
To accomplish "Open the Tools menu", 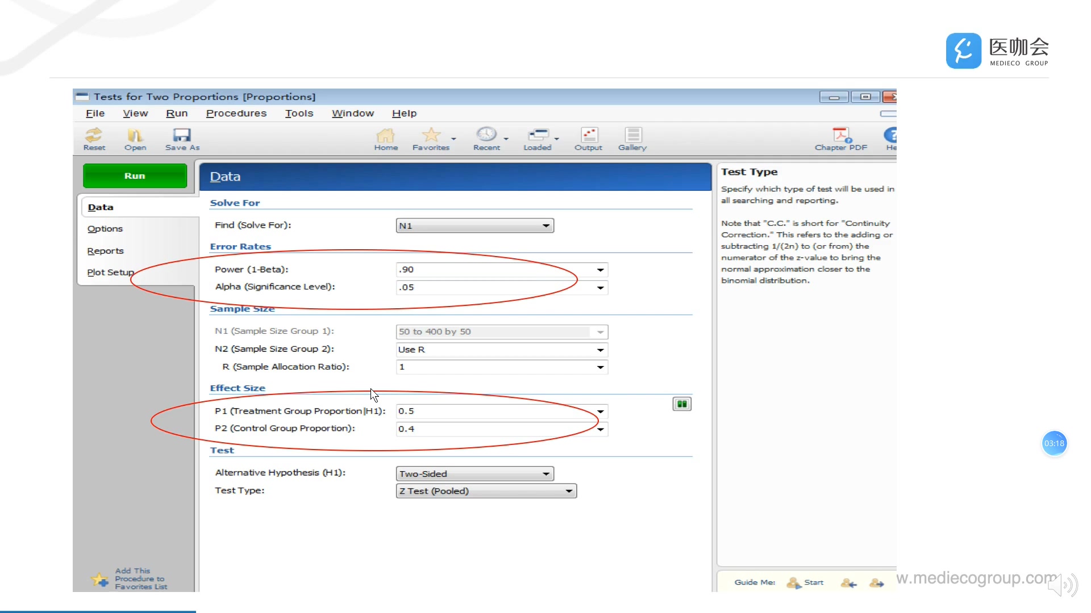I will (299, 114).
